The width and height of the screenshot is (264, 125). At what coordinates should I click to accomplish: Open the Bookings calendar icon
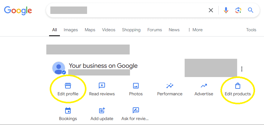(x=68, y=110)
